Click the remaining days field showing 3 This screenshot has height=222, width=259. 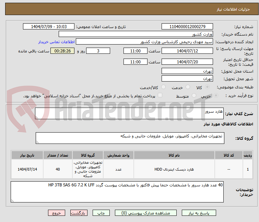click(98, 51)
